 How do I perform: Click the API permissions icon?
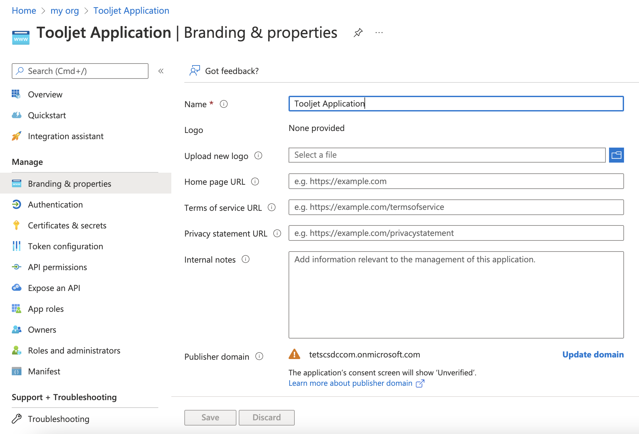16,267
